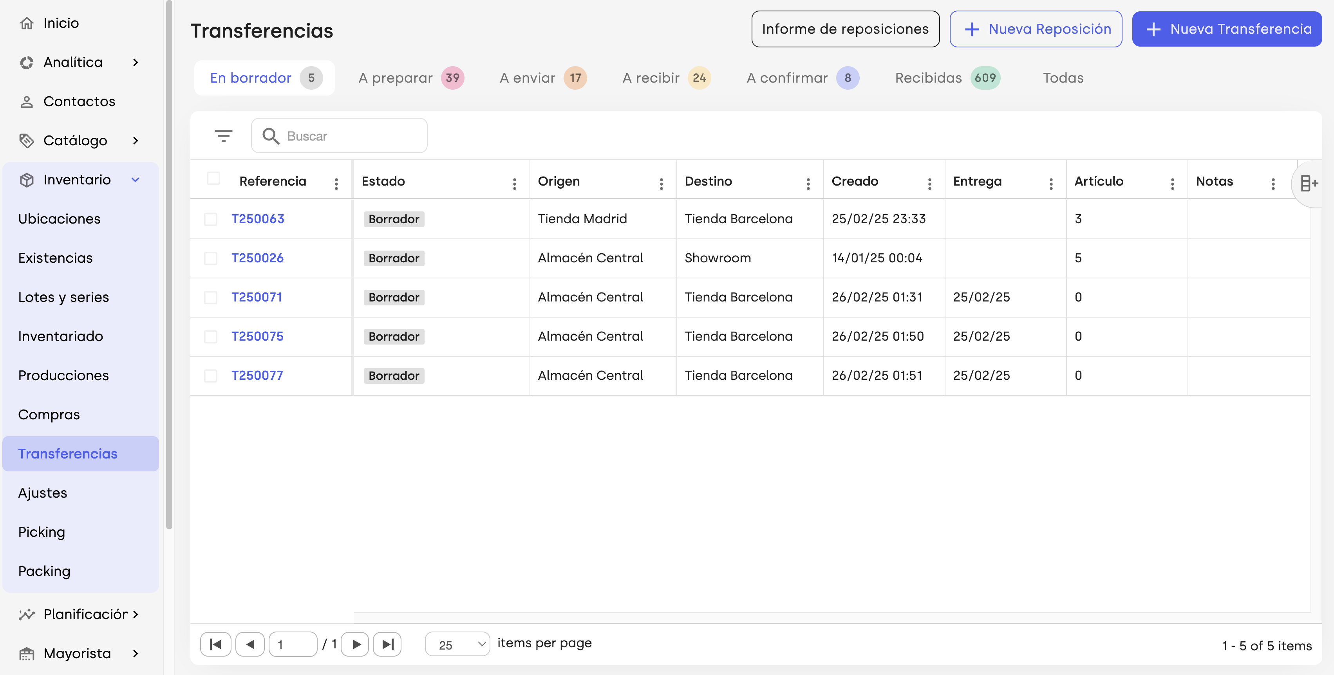
Task: Expand the Mayorista submenu chevron
Action: [x=136, y=654]
